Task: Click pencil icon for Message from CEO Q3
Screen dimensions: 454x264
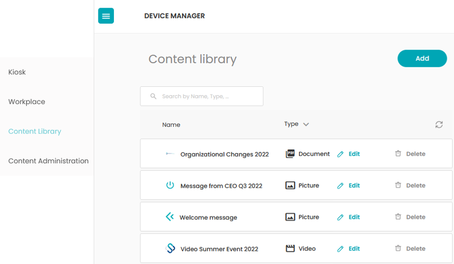Action: [340, 186]
